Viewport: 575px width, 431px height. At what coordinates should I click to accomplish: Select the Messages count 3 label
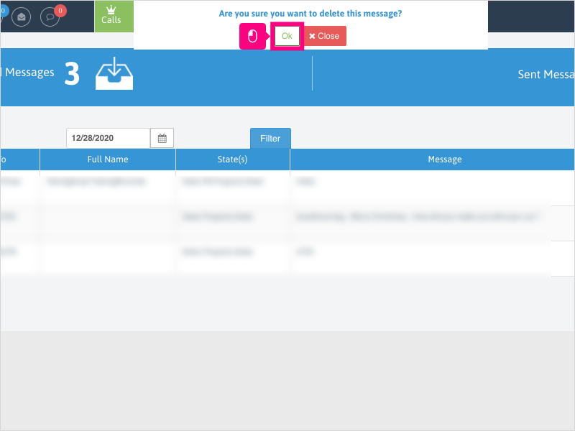click(72, 73)
